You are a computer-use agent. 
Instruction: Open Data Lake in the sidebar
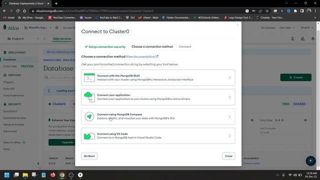[x=10, y=66]
